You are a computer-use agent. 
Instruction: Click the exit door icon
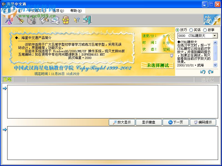(87, 20)
